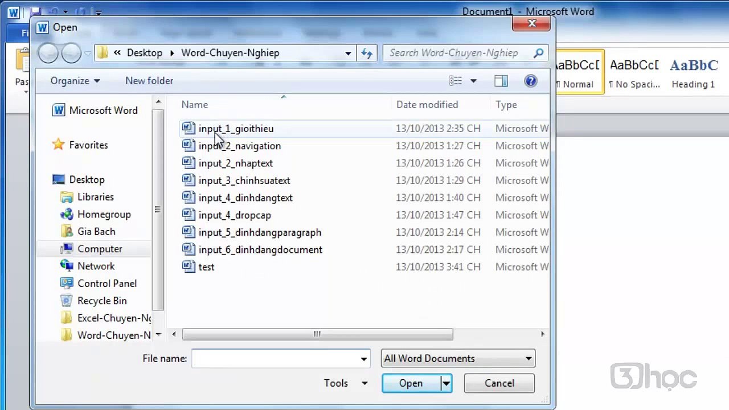Go forward using the Forward arrow button
The width and height of the screenshot is (729, 410).
(71, 53)
